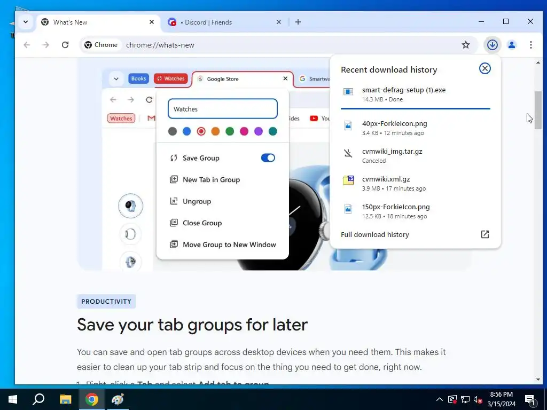547x410 pixels.
Task: Bookmark this page with the star icon
Action: point(466,45)
